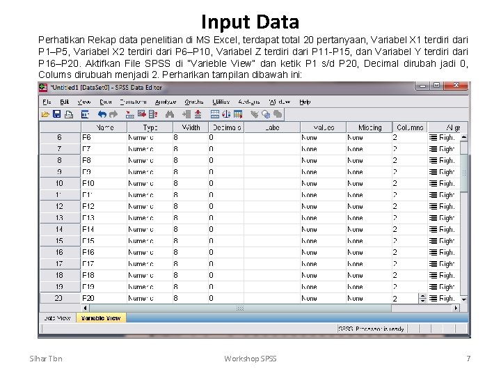This screenshot has height=376, width=501.
Task: Open the Data menu
Action: click(106, 102)
